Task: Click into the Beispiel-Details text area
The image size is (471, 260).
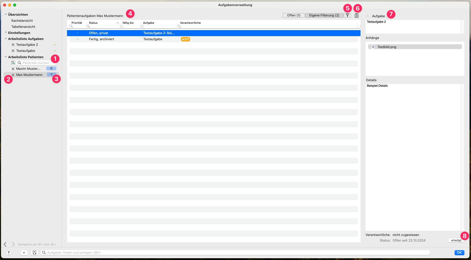Action: pyautogui.click(x=413, y=157)
